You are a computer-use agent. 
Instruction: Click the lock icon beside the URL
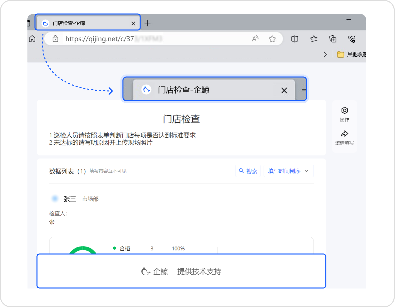point(56,39)
